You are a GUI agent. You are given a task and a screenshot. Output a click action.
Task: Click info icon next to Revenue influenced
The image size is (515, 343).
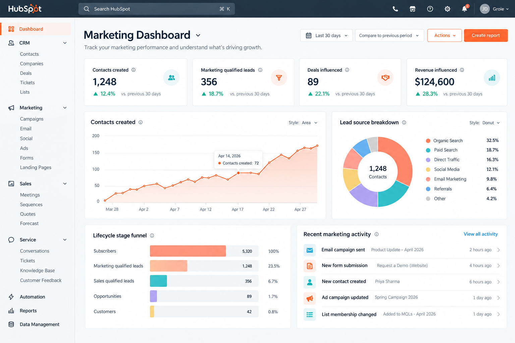[x=462, y=70]
